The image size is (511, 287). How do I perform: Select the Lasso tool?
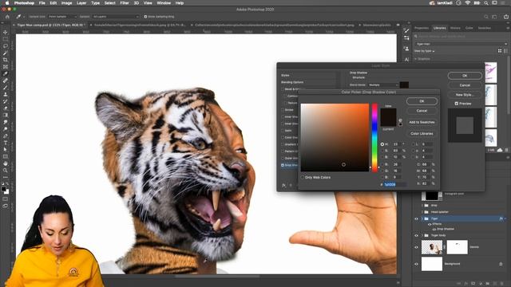coord(6,46)
